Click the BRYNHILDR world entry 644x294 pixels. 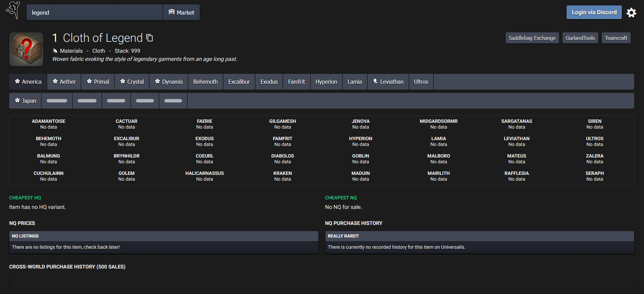(126, 159)
